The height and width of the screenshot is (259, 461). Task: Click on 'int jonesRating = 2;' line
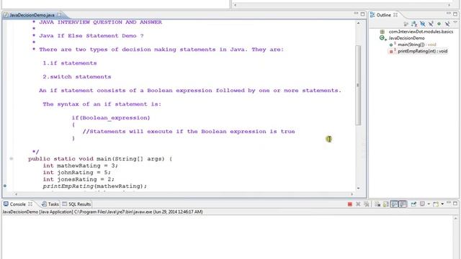point(79,179)
